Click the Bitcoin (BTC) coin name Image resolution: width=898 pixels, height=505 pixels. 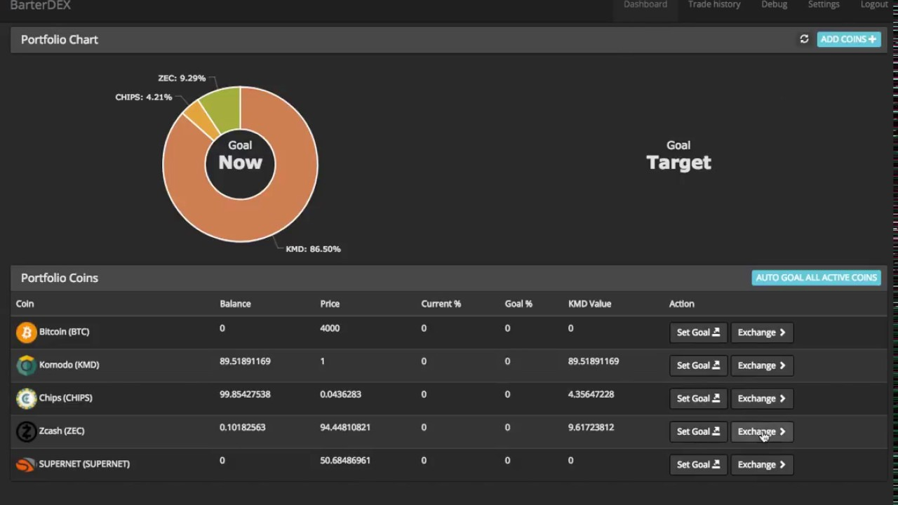[64, 332]
